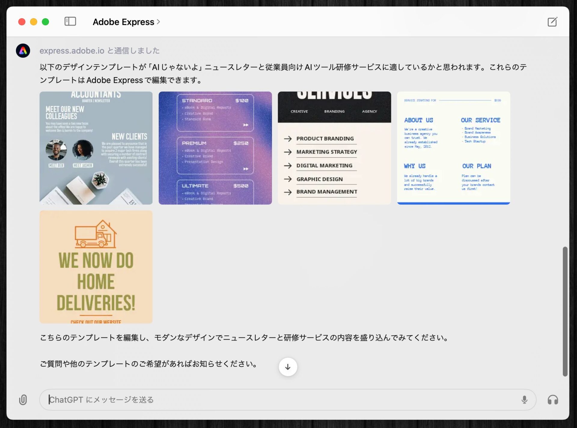Open the services branding list template
The width and height of the screenshot is (577, 428).
334,148
